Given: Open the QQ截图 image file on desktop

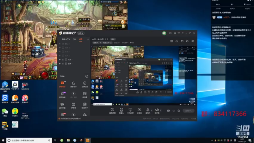Looking at the screenshot, I should point(25,115).
